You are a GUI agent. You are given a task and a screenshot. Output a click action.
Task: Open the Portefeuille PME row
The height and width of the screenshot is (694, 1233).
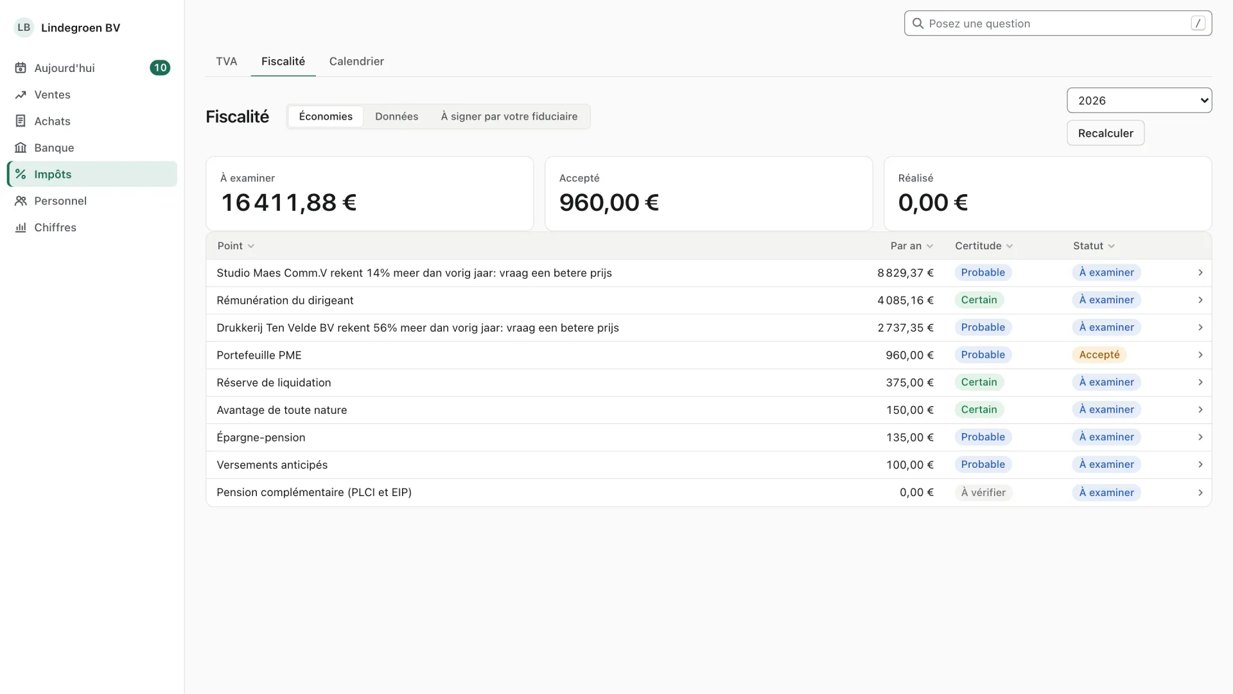pyautogui.click(x=708, y=355)
